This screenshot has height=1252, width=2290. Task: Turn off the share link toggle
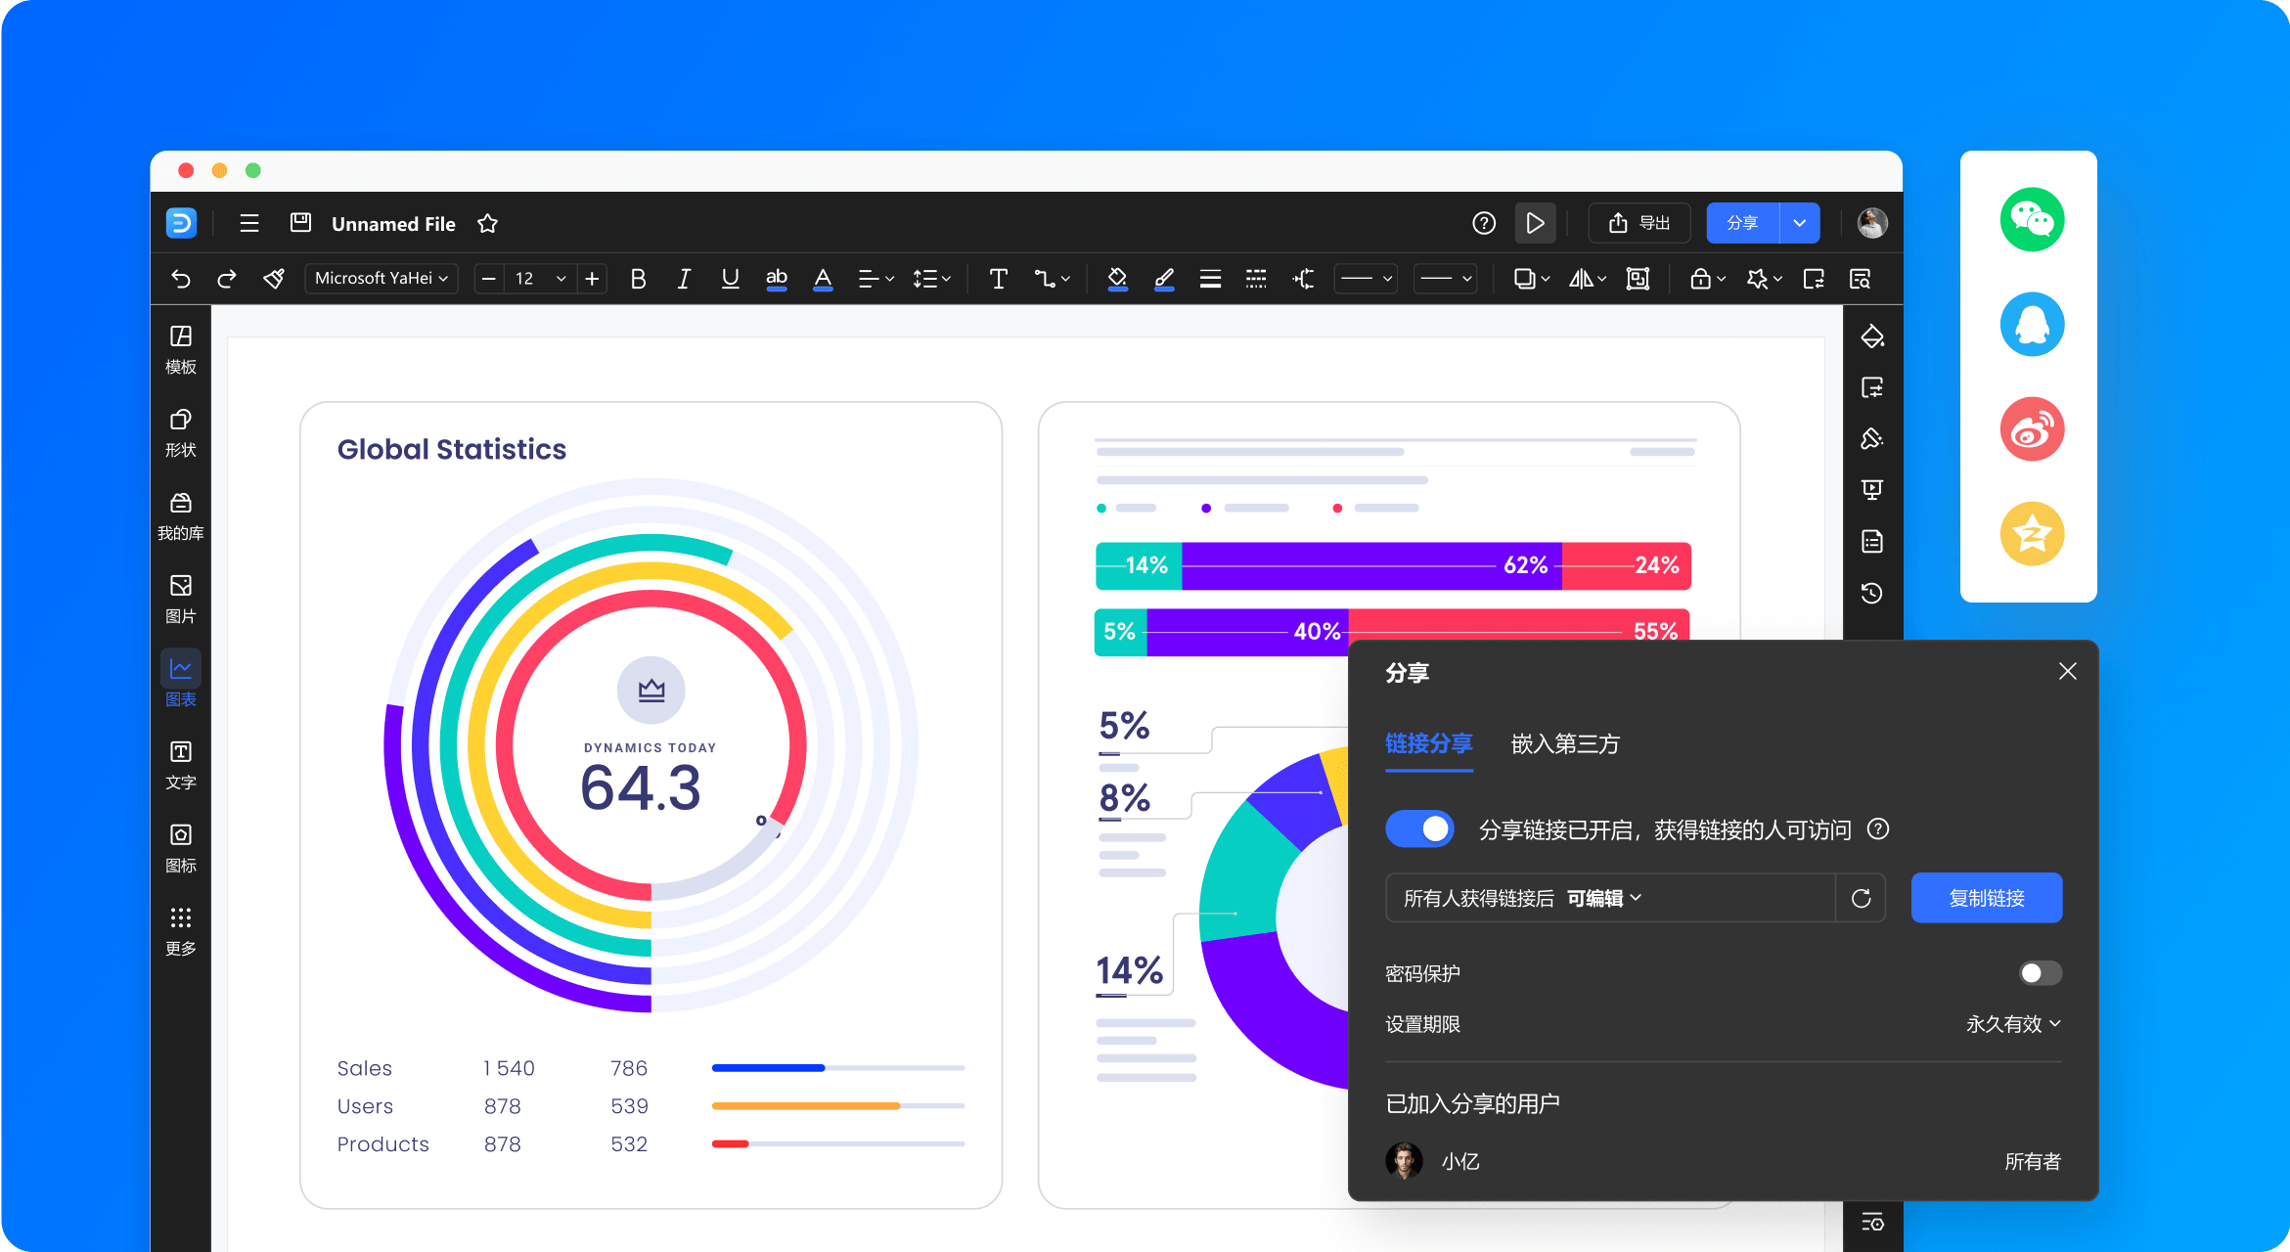(x=1419, y=829)
